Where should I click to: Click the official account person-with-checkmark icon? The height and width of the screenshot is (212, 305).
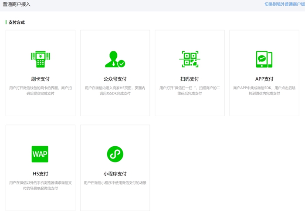pos(115,59)
